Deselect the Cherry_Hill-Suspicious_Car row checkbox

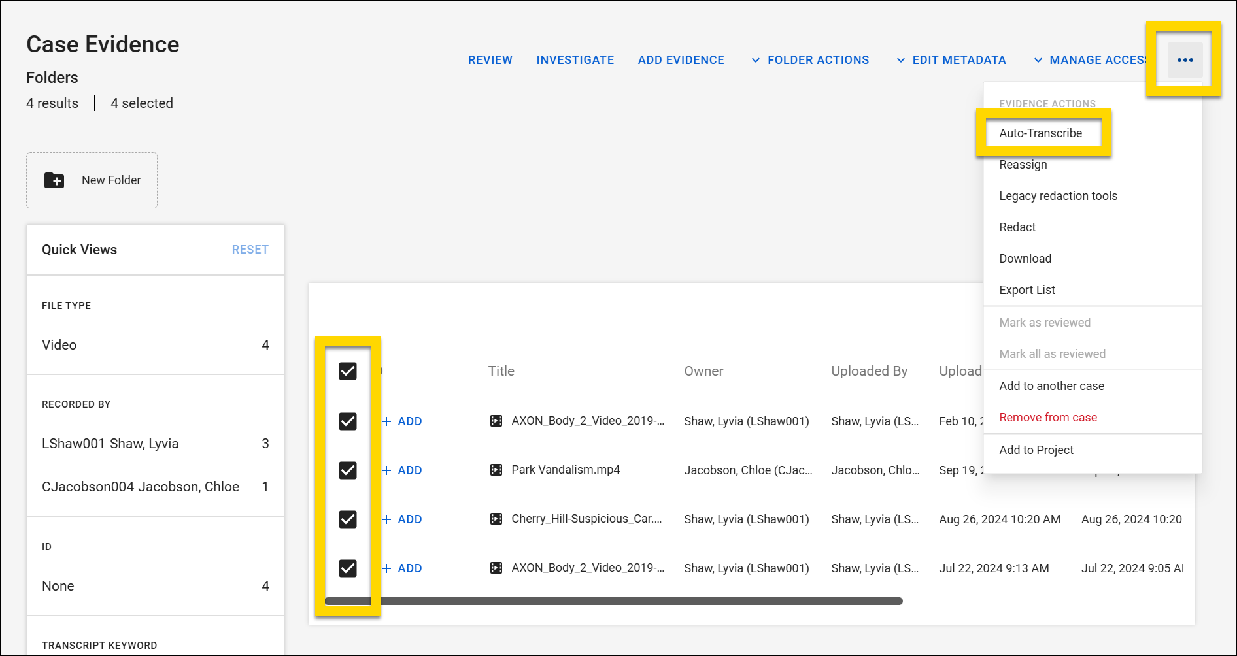point(348,519)
